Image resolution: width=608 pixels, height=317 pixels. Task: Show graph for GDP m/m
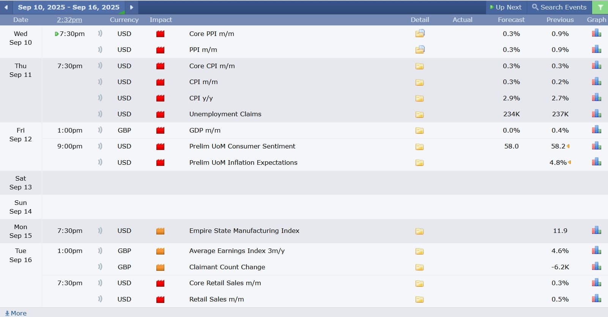click(597, 130)
